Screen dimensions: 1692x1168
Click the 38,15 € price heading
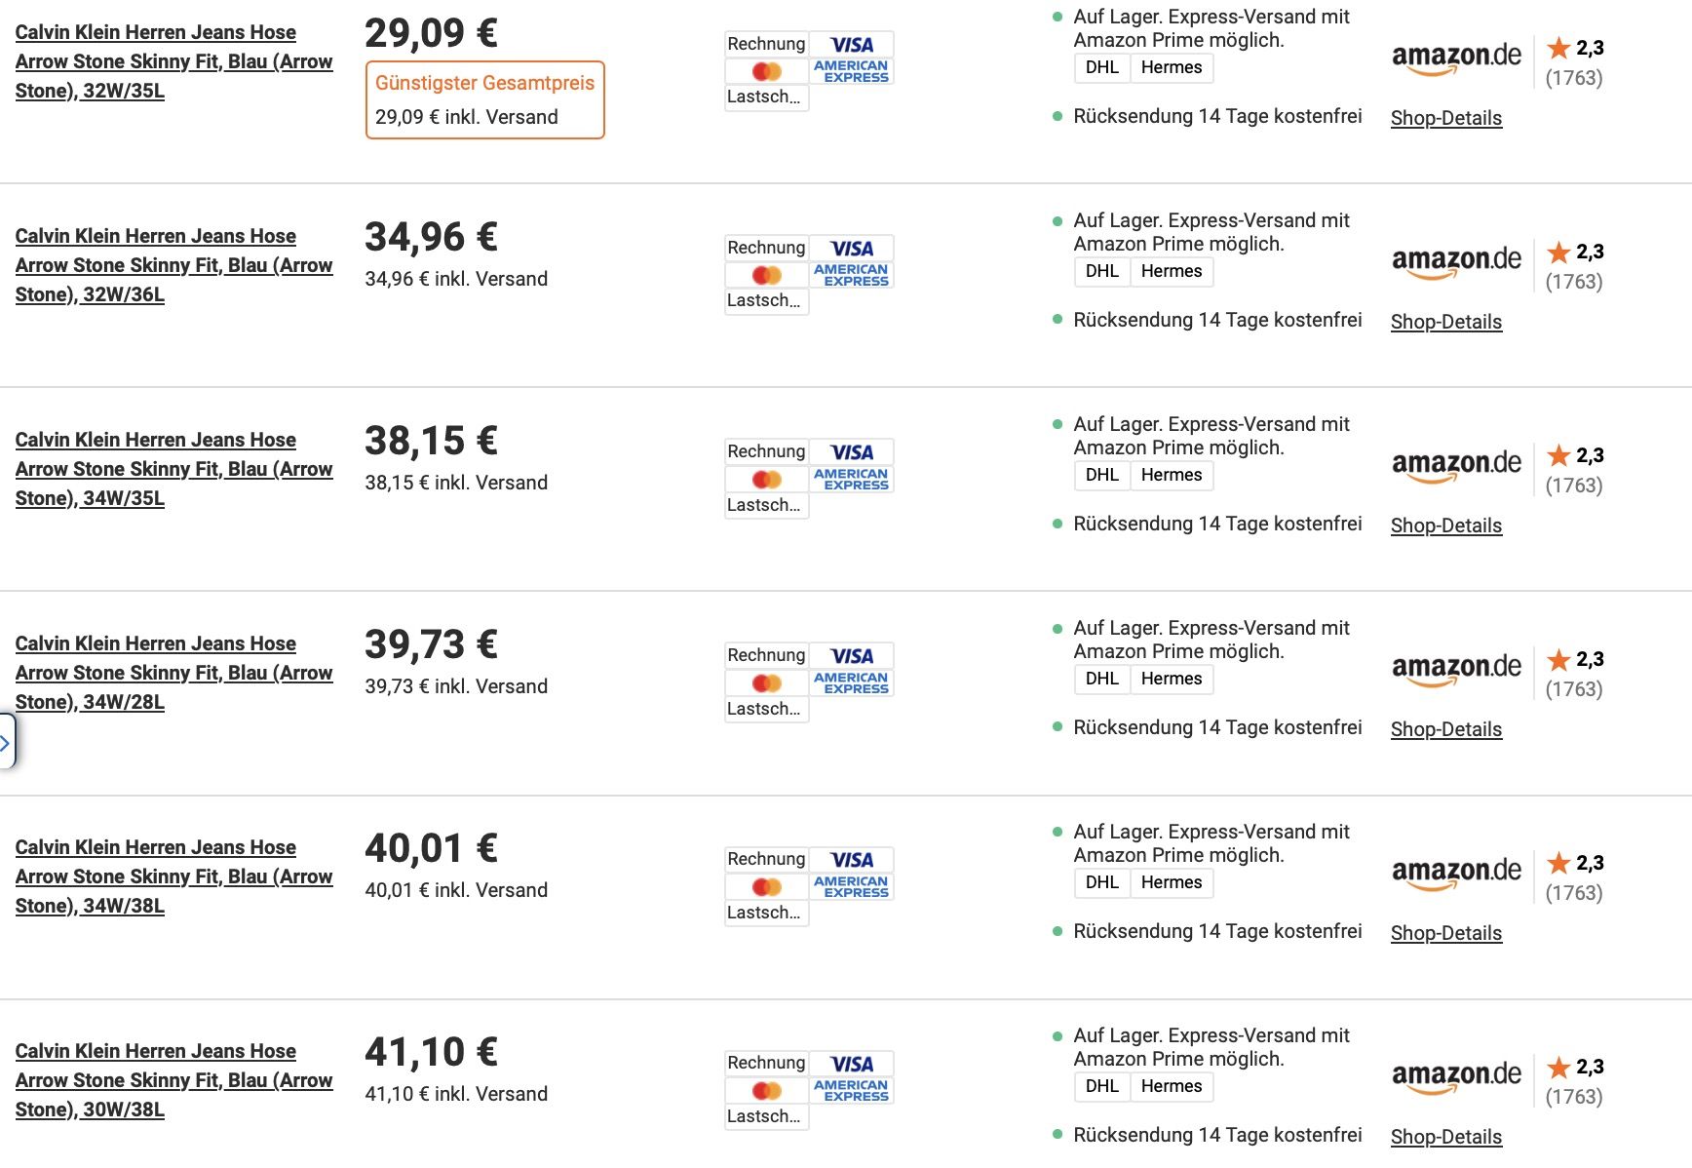coord(431,441)
